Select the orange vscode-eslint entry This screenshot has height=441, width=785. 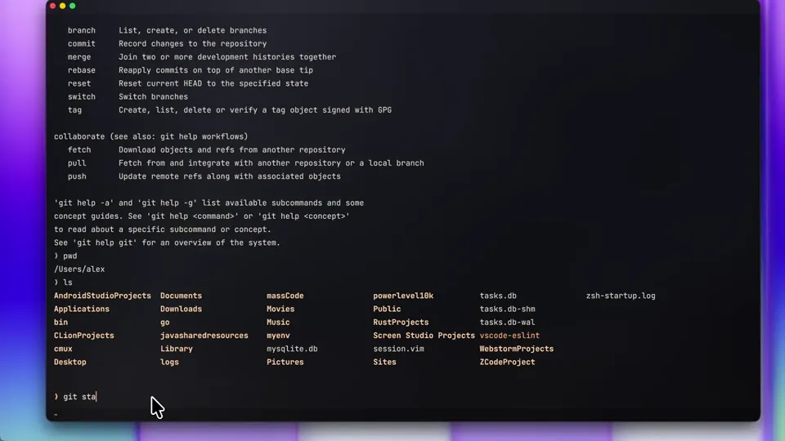point(509,336)
